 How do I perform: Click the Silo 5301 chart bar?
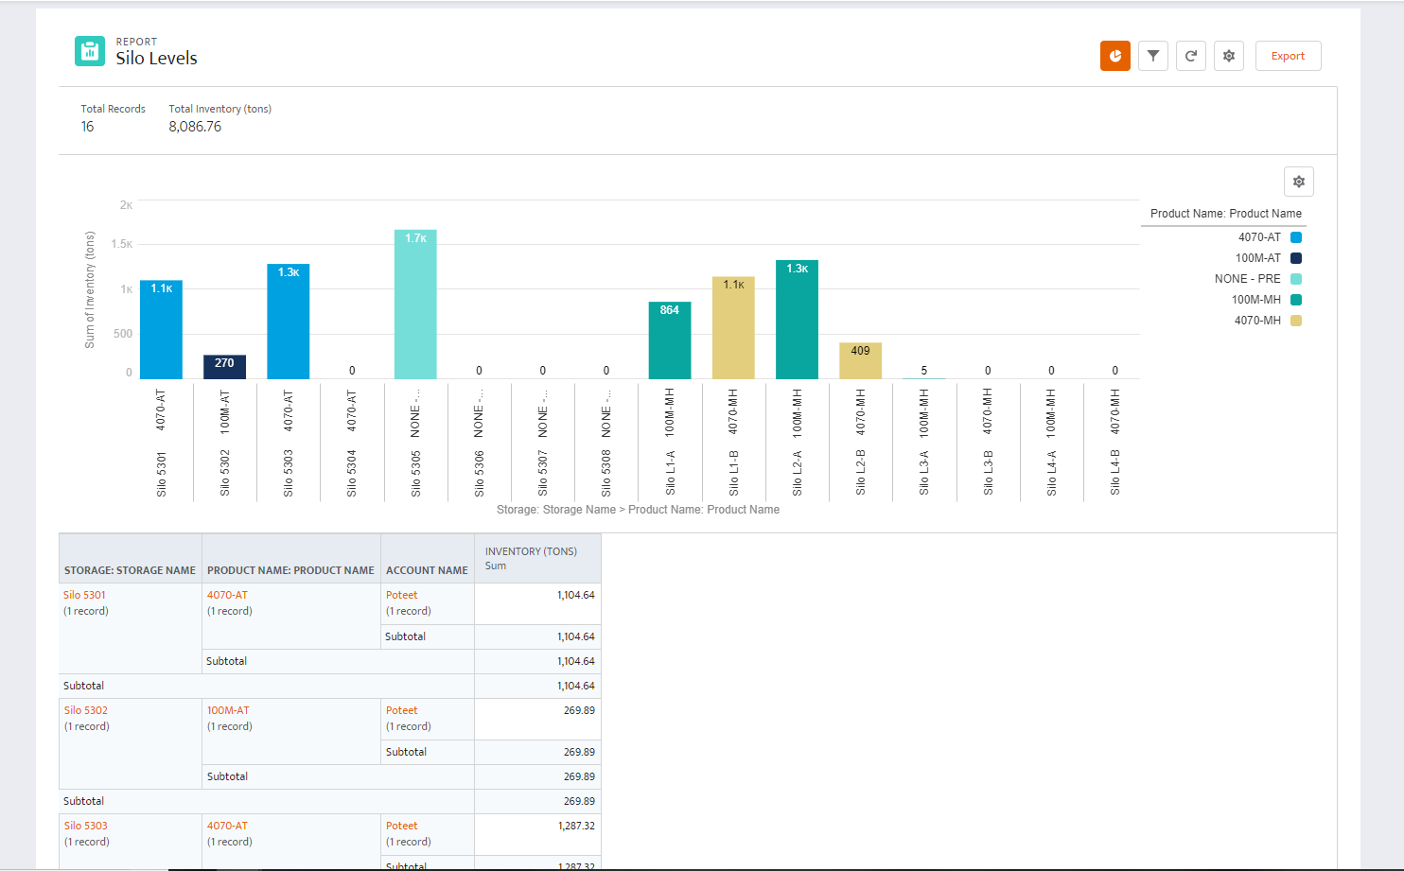[x=161, y=330]
